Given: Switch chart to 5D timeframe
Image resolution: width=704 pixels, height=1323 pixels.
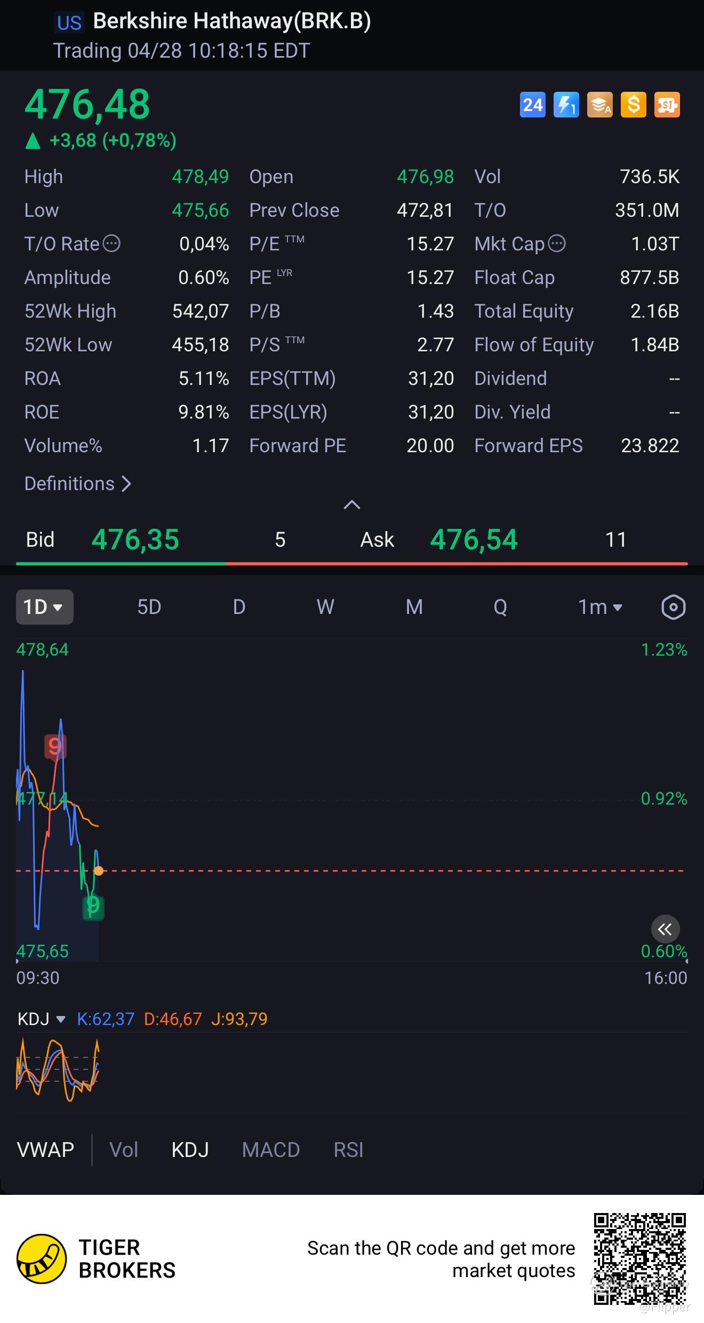Looking at the screenshot, I should (x=149, y=607).
